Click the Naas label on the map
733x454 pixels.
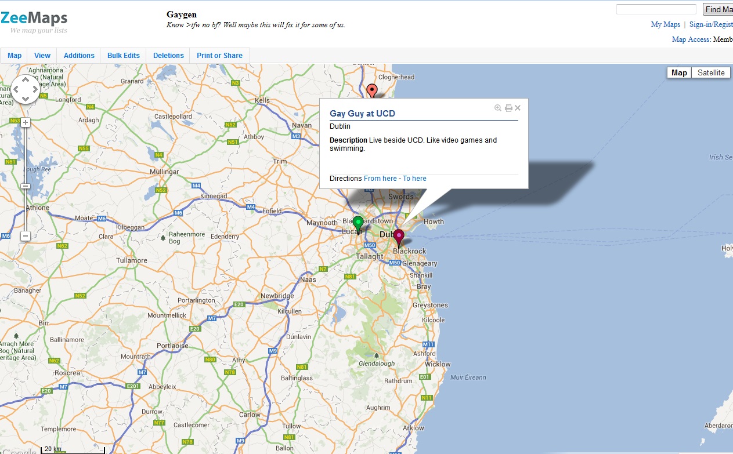coord(308,279)
